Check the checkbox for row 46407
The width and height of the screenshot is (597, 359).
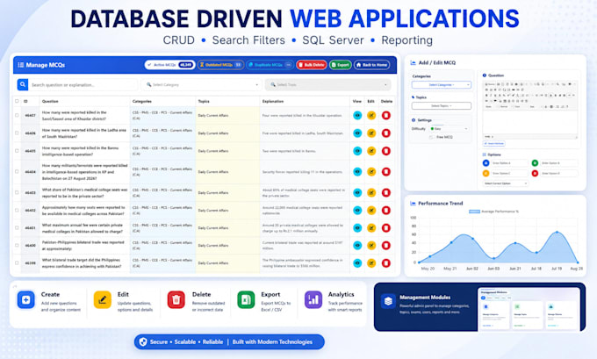(x=17, y=115)
